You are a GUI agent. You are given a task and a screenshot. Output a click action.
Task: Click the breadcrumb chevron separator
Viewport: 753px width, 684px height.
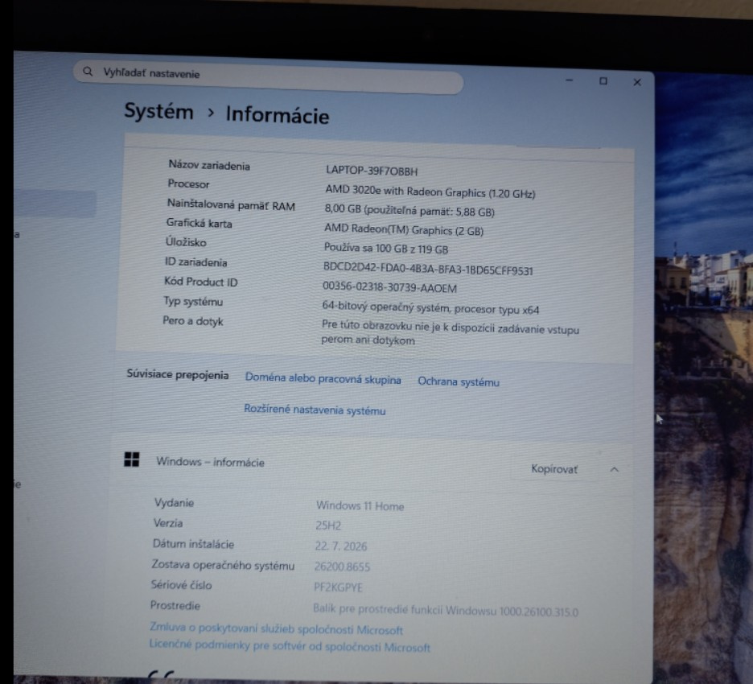point(210,113)
